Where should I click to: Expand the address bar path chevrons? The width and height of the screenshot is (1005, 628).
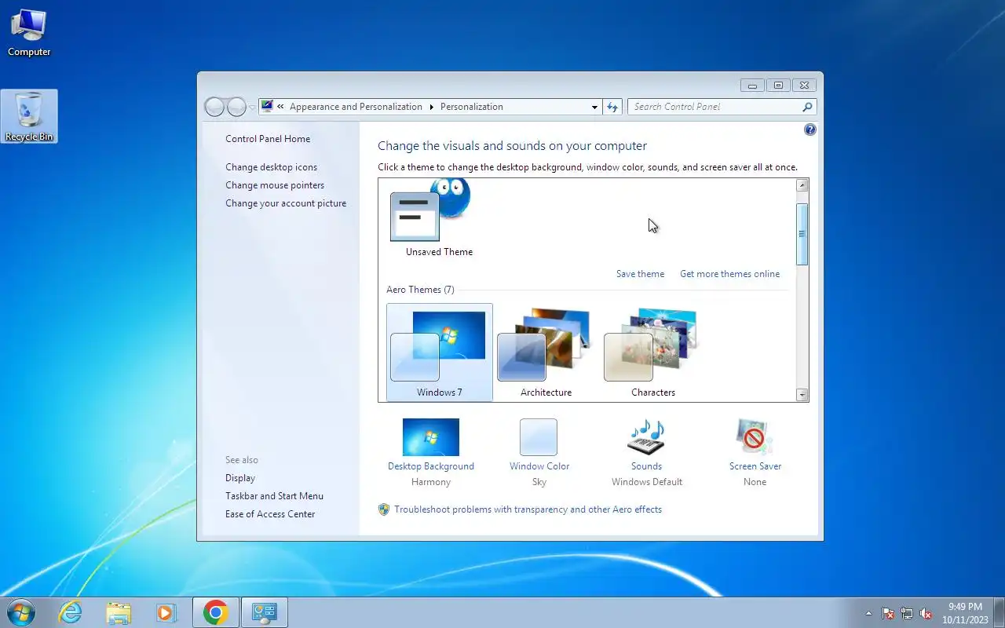tap(280, 107)
